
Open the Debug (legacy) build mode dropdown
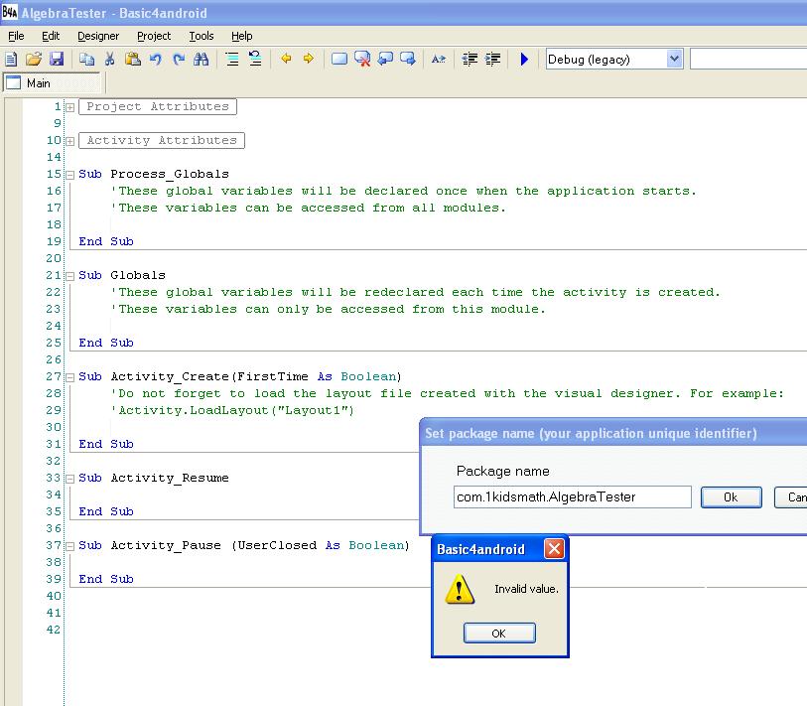674,60
